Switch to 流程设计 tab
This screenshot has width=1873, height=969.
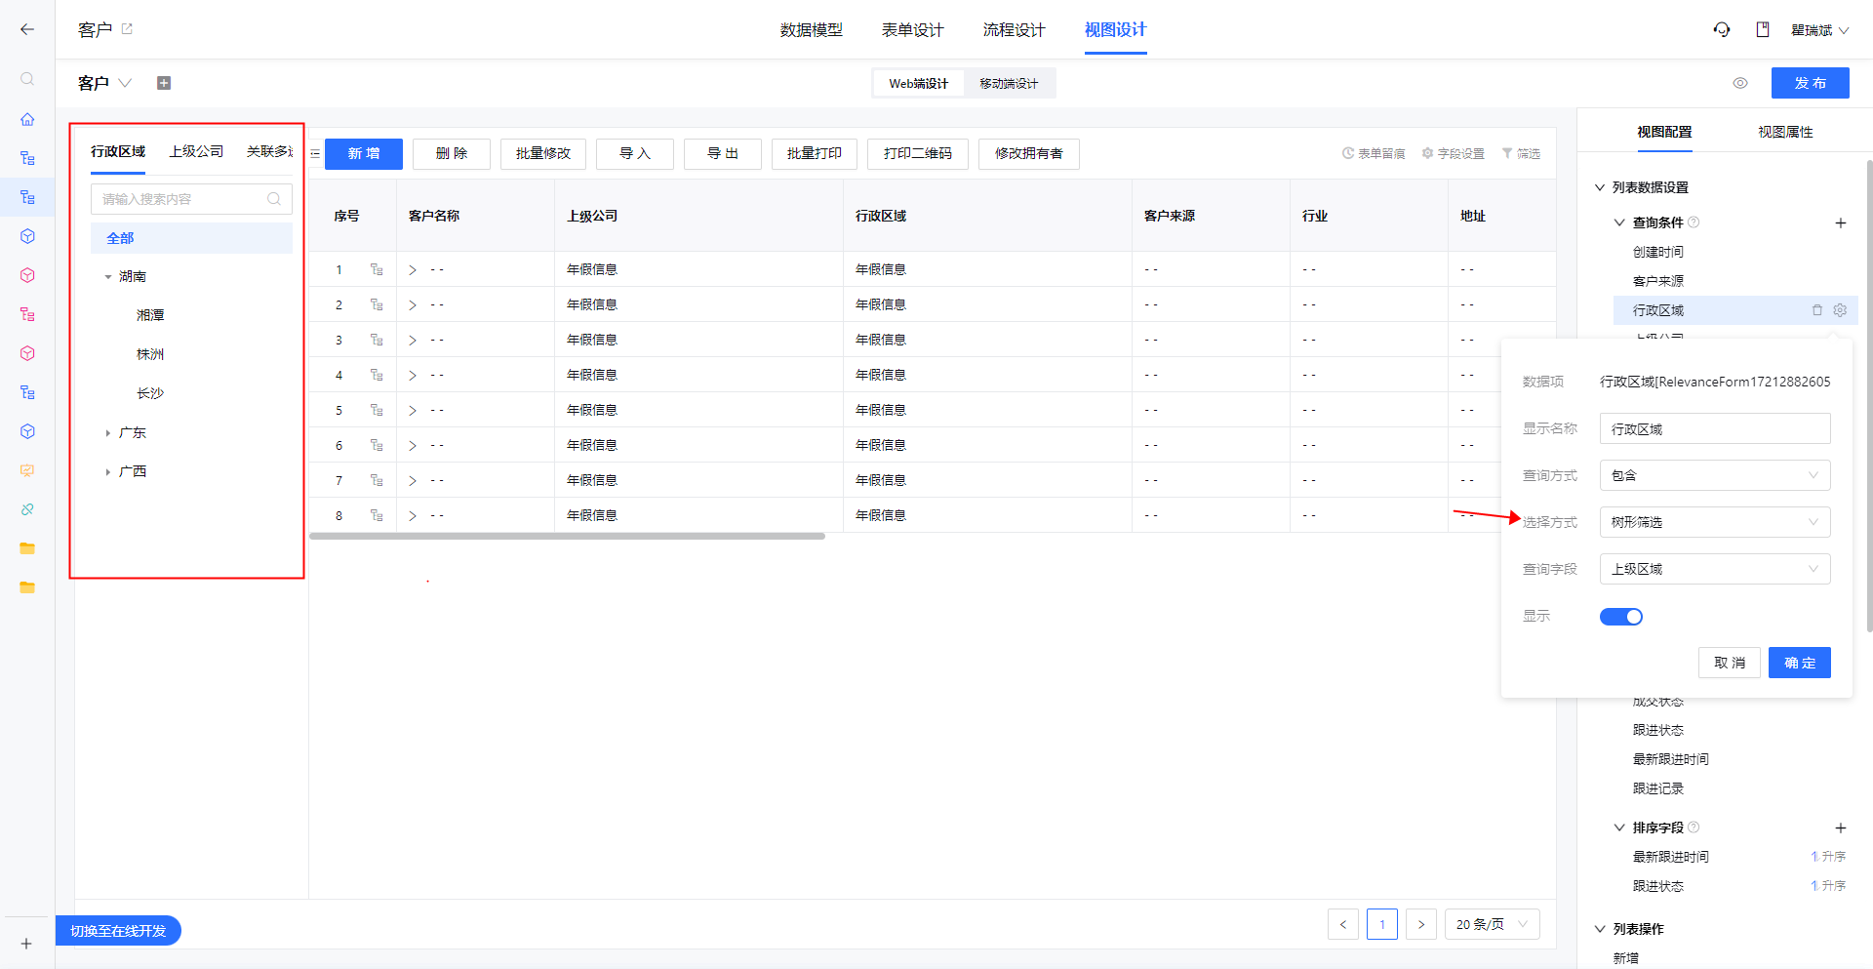coord(1015,30)
